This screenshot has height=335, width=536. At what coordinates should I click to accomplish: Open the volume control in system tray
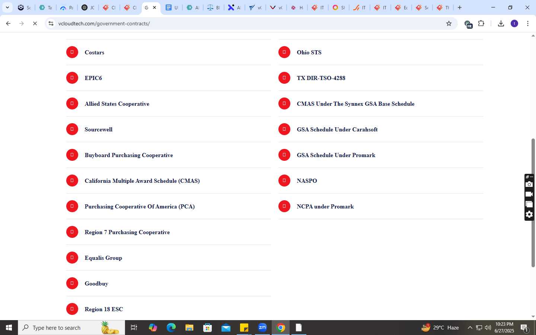click(x=488, y=328)
